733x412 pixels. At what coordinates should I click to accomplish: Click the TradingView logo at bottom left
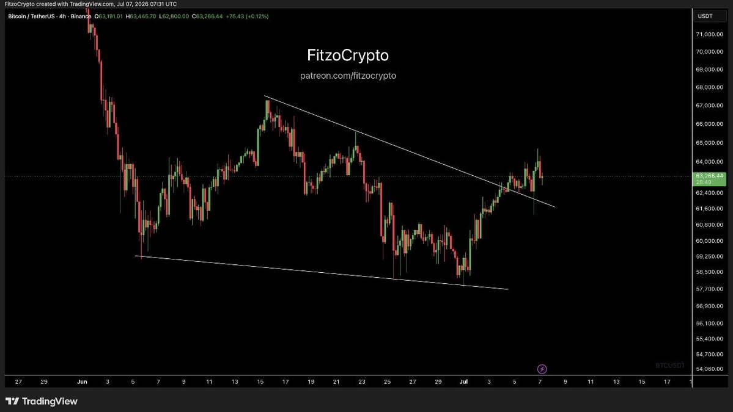pyautogui.click(x=41, y=401)
